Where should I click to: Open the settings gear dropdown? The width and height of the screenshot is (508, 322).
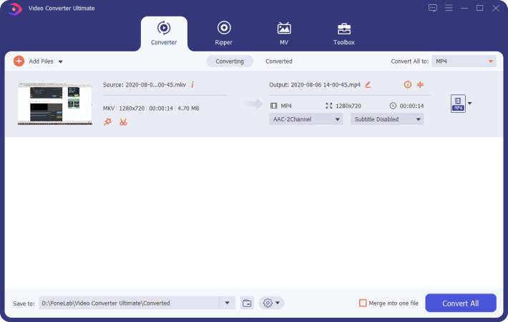272,303
